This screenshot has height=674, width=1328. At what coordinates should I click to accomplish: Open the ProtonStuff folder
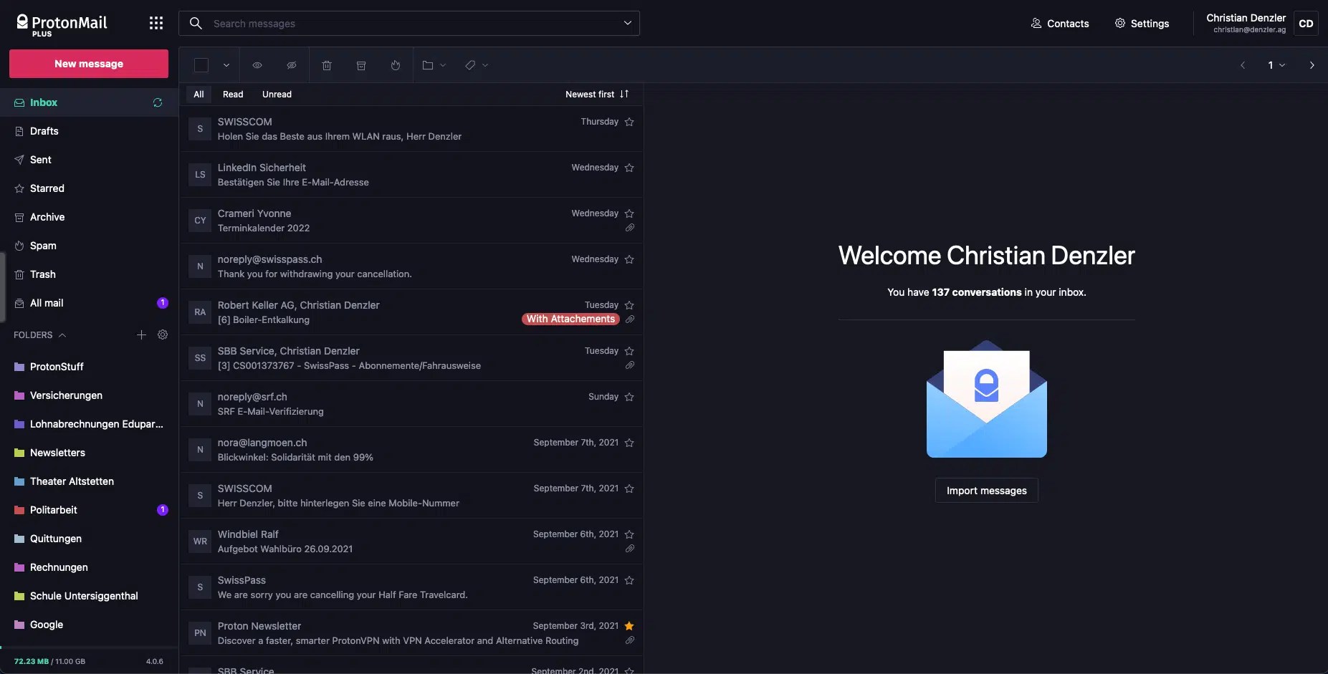pos(89,367)
